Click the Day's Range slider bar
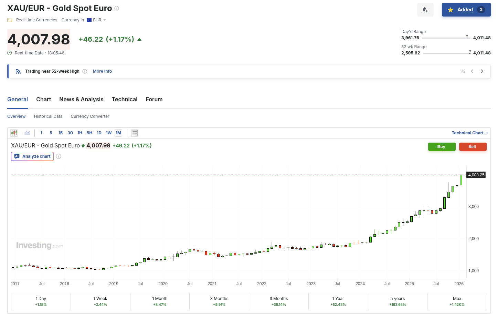Viewport: 497px width, 320px height. coord(446,38)
